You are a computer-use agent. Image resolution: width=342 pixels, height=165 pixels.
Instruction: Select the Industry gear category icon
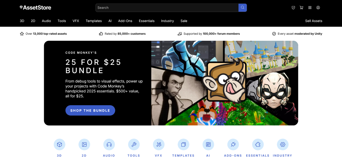tap(283, 145)
